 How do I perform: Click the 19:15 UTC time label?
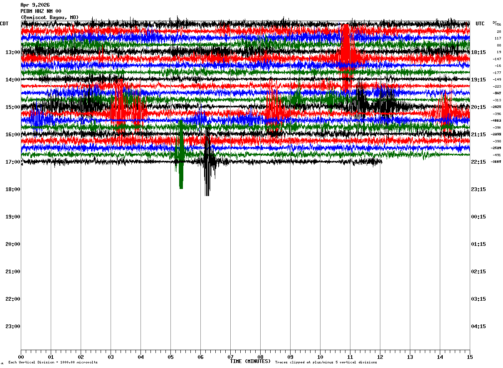click(x=478, y=80)
